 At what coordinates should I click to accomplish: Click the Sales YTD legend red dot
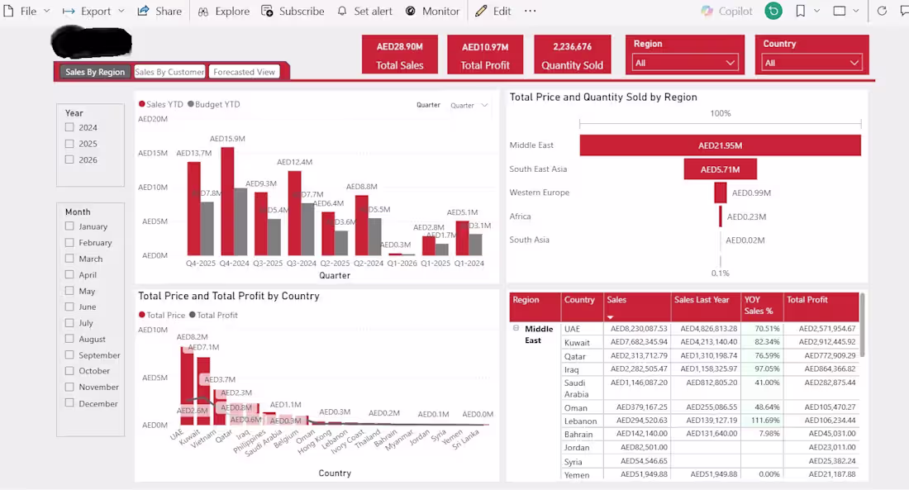[142, 104]
